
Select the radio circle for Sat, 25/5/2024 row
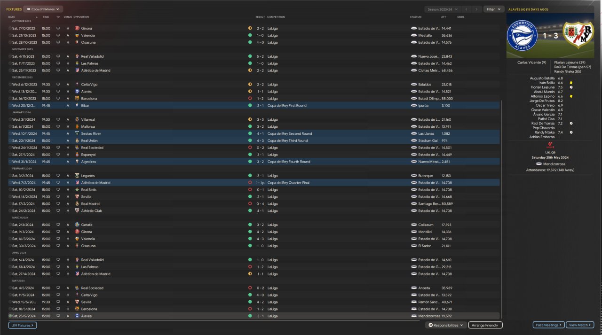[x=10, y=316]
